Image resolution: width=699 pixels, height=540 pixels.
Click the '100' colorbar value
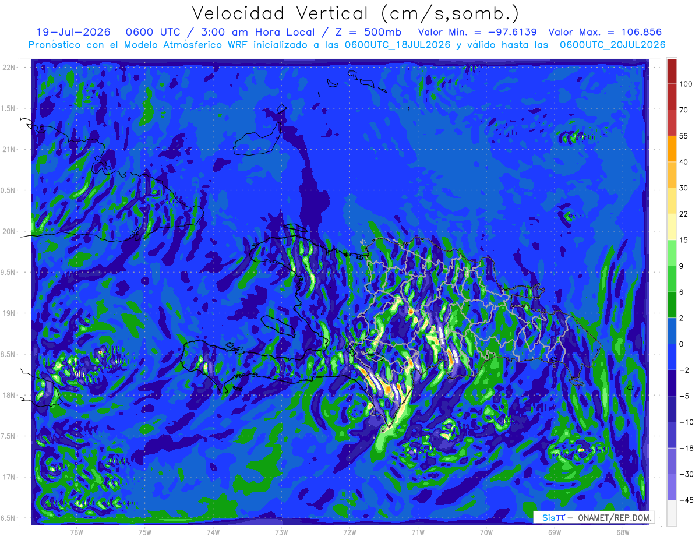click(x=685, y=84)
